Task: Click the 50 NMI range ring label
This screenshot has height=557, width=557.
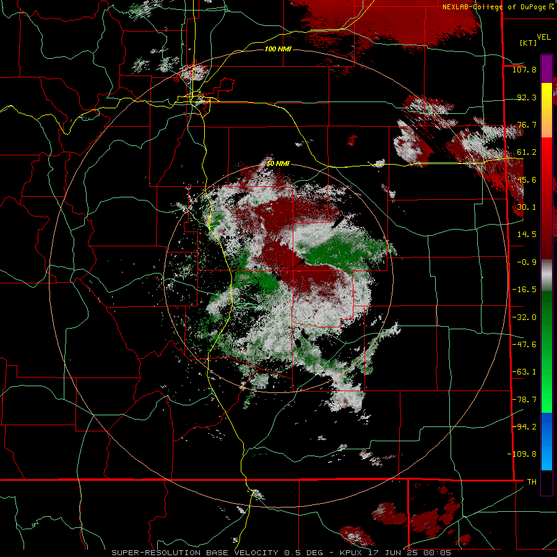Action: [278, 163]
